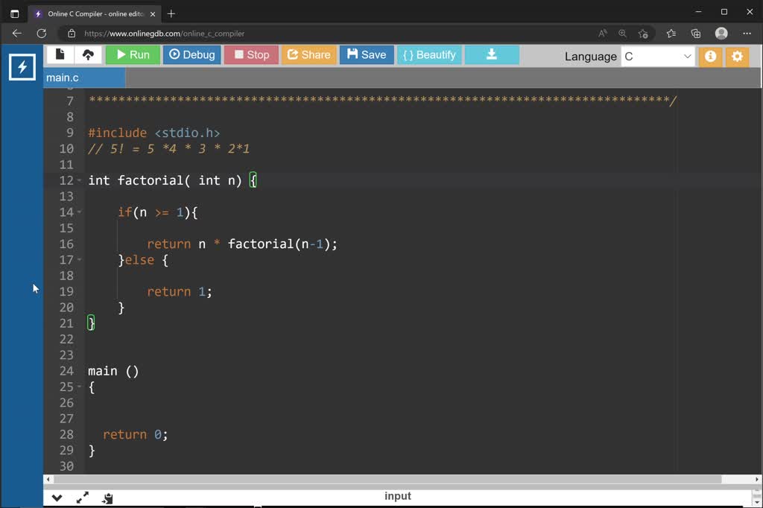This screenshot has height=508, width=763.
Task: Click the OnlineGDB lightning logo in the sidebar
Action: tap(22, 66)
